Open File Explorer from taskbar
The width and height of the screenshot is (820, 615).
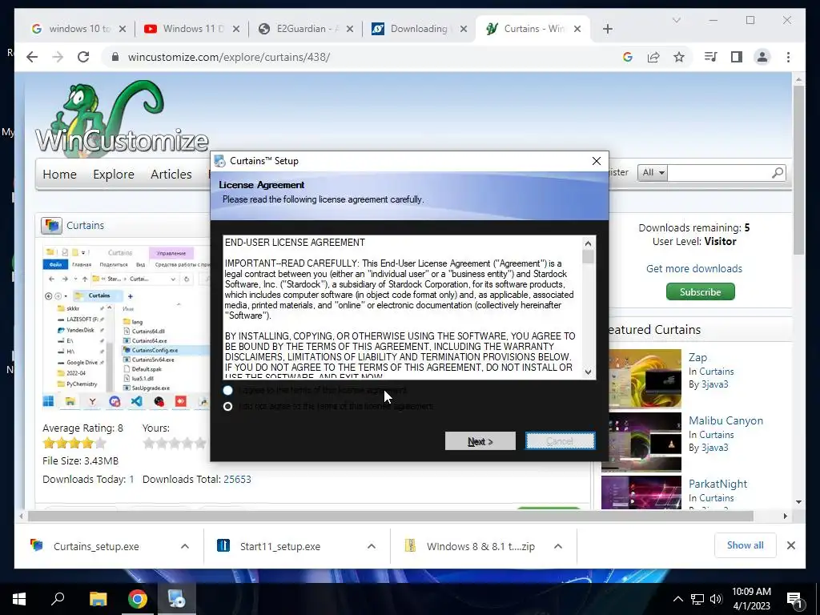pos(98,599)
